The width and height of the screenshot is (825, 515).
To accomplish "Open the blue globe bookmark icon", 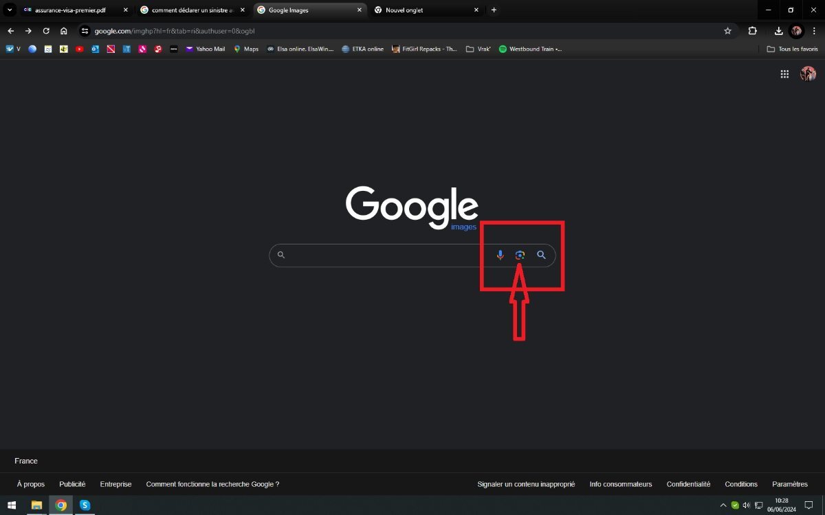I will [32, 49].
